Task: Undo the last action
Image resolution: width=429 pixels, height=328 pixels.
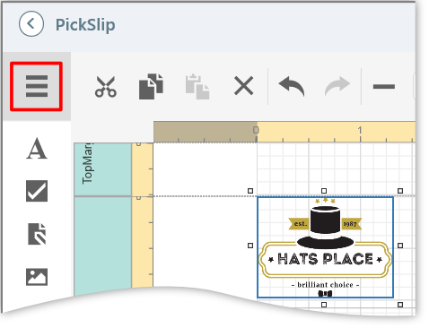Action: [292, 86]
